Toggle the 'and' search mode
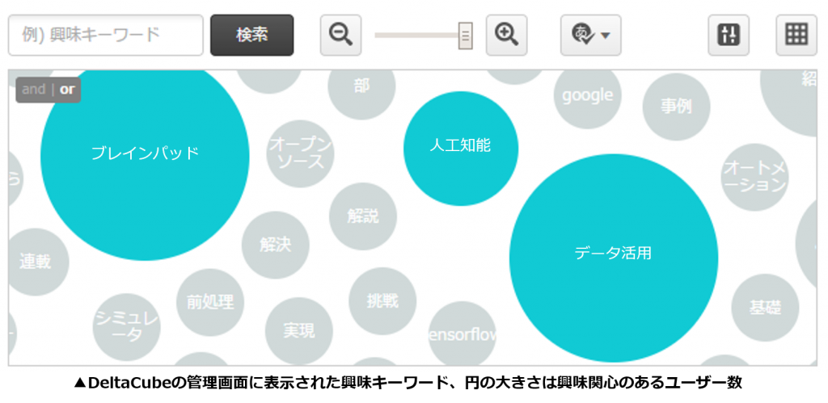Viewport: 828px width, 403px height. pyautogui.click(x=33, y=90)
